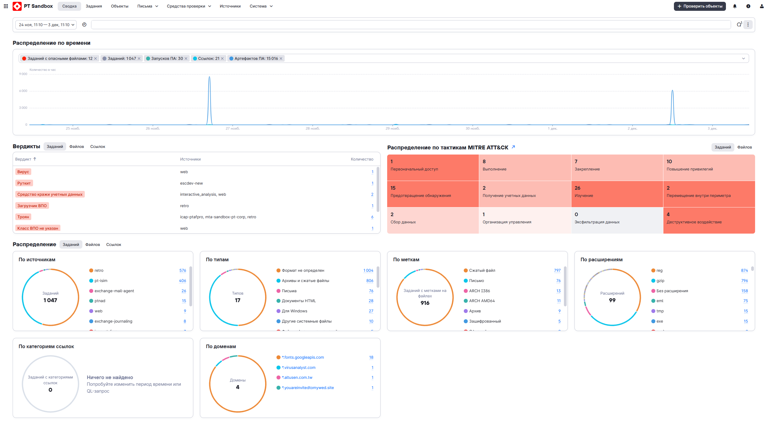Expand the chart series selector chevron
The height and width of the screenshot is (423, 765).
[743, 59]
